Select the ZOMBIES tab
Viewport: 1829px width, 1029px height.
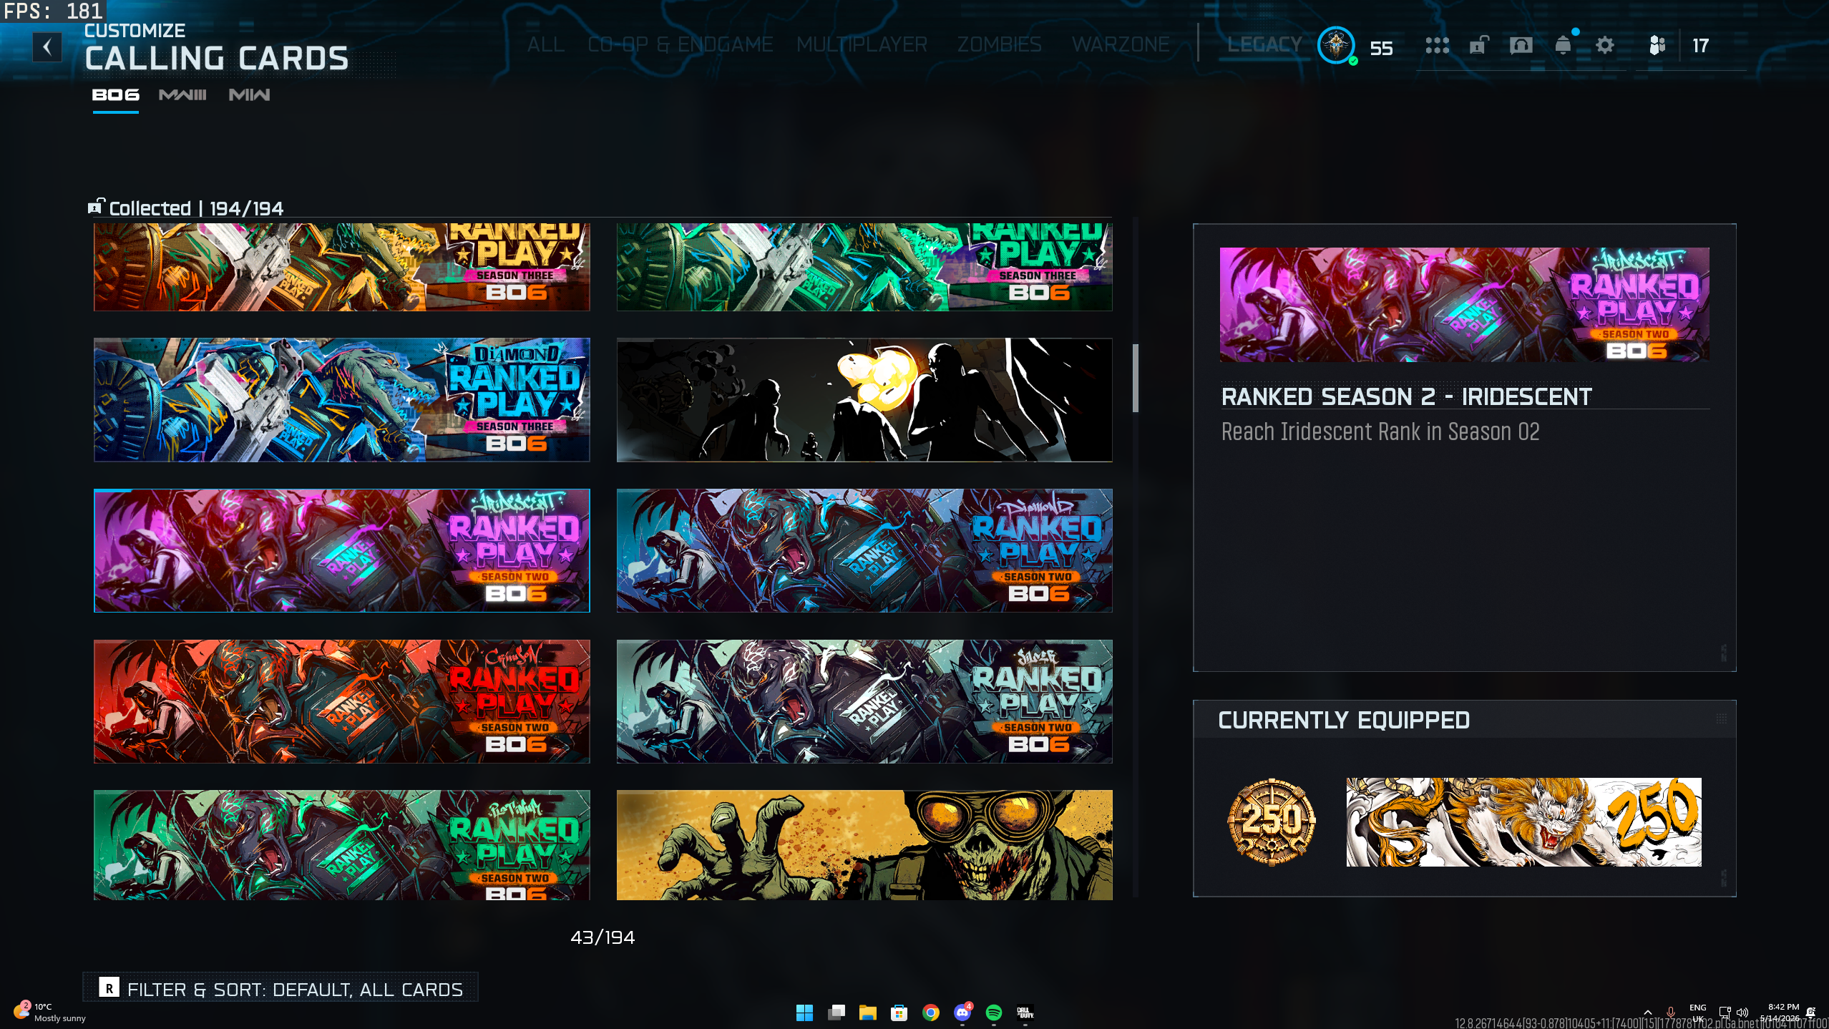pos(999,44)
